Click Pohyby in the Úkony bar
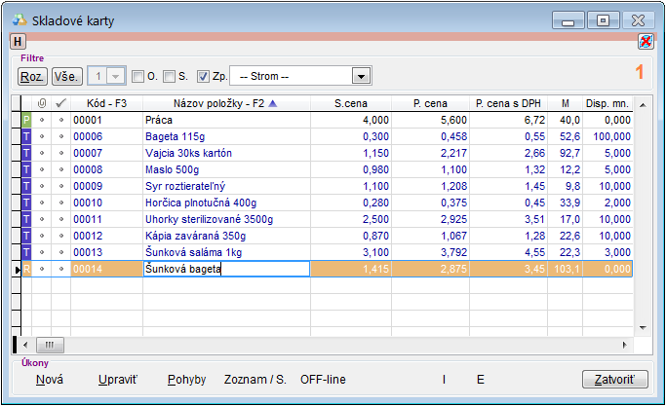666x406 pixels. [186, 379]
